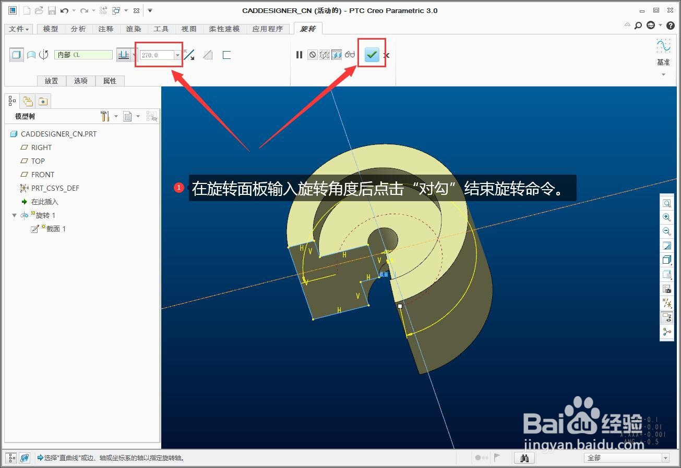Click the zoom in icon
This screenshot has height=468, width=681.
[666, 217]
